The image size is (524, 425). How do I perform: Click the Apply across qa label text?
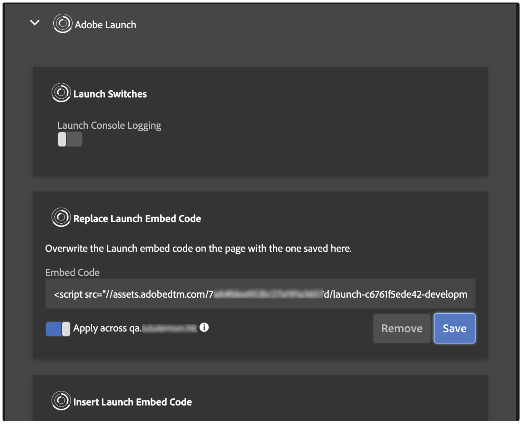(x=107, y=329)
